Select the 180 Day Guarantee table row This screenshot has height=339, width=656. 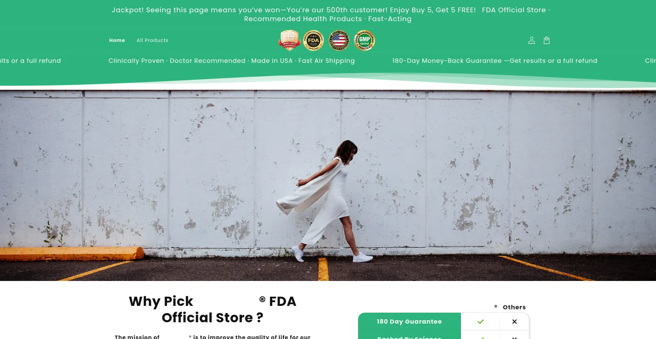(x=443, y=322)
